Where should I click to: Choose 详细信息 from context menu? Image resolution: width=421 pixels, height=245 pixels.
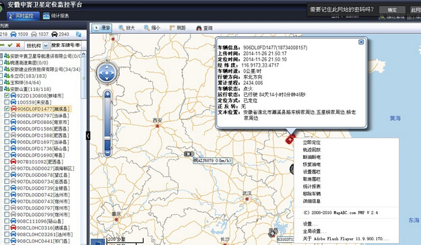311,201
